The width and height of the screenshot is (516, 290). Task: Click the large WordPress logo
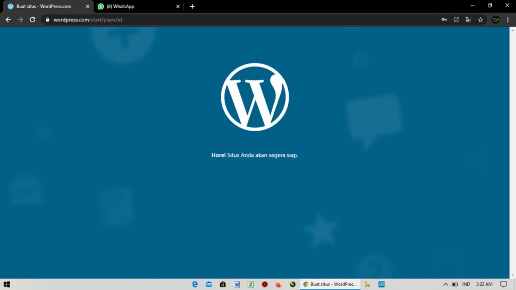coord(254,97)
